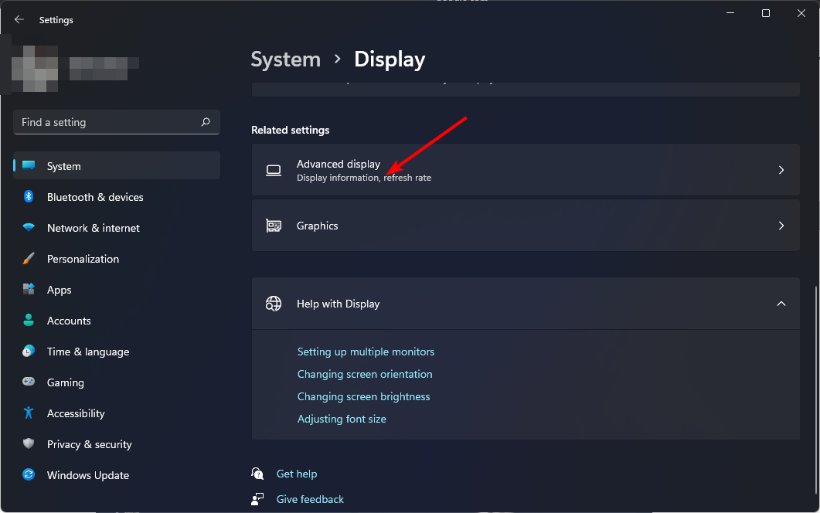
Task: Click the Find a setting search box
Action: coord(116,122)
